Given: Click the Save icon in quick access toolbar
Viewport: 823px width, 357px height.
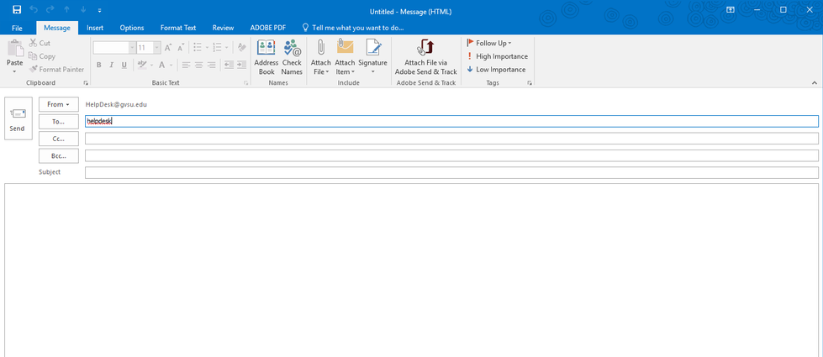Looking at the screenshot, I should [x=17, y=9].
